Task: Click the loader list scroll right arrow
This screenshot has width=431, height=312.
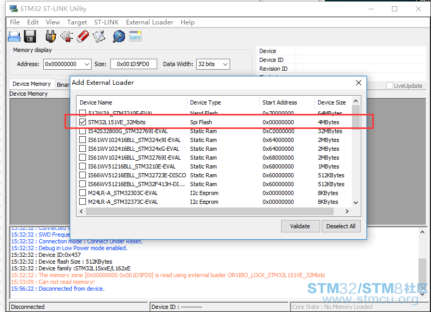Action: tap(347, 211)
